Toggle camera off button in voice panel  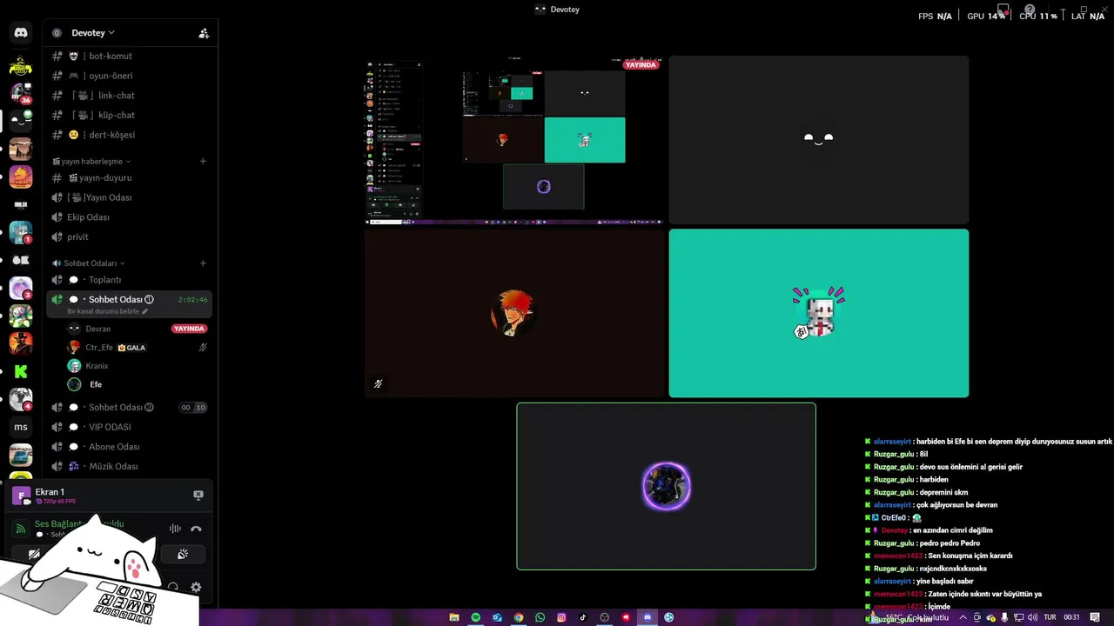click(x=34, y=554)
